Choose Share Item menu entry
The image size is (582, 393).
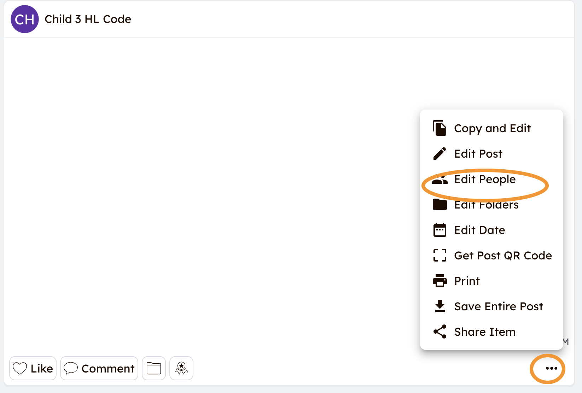point(491,332)
